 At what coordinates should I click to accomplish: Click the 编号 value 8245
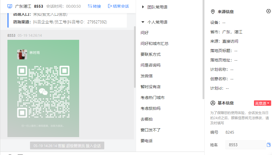230,132
